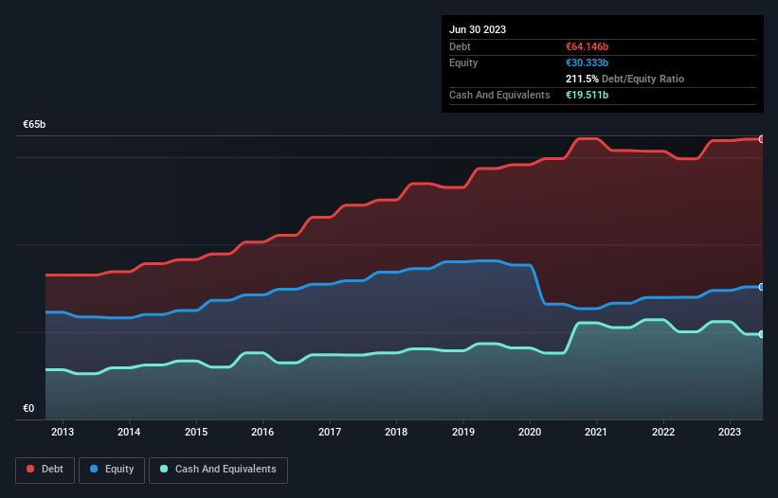Click the 2016 x-axis label
This screenshot has width=778, height=498.
262,432
